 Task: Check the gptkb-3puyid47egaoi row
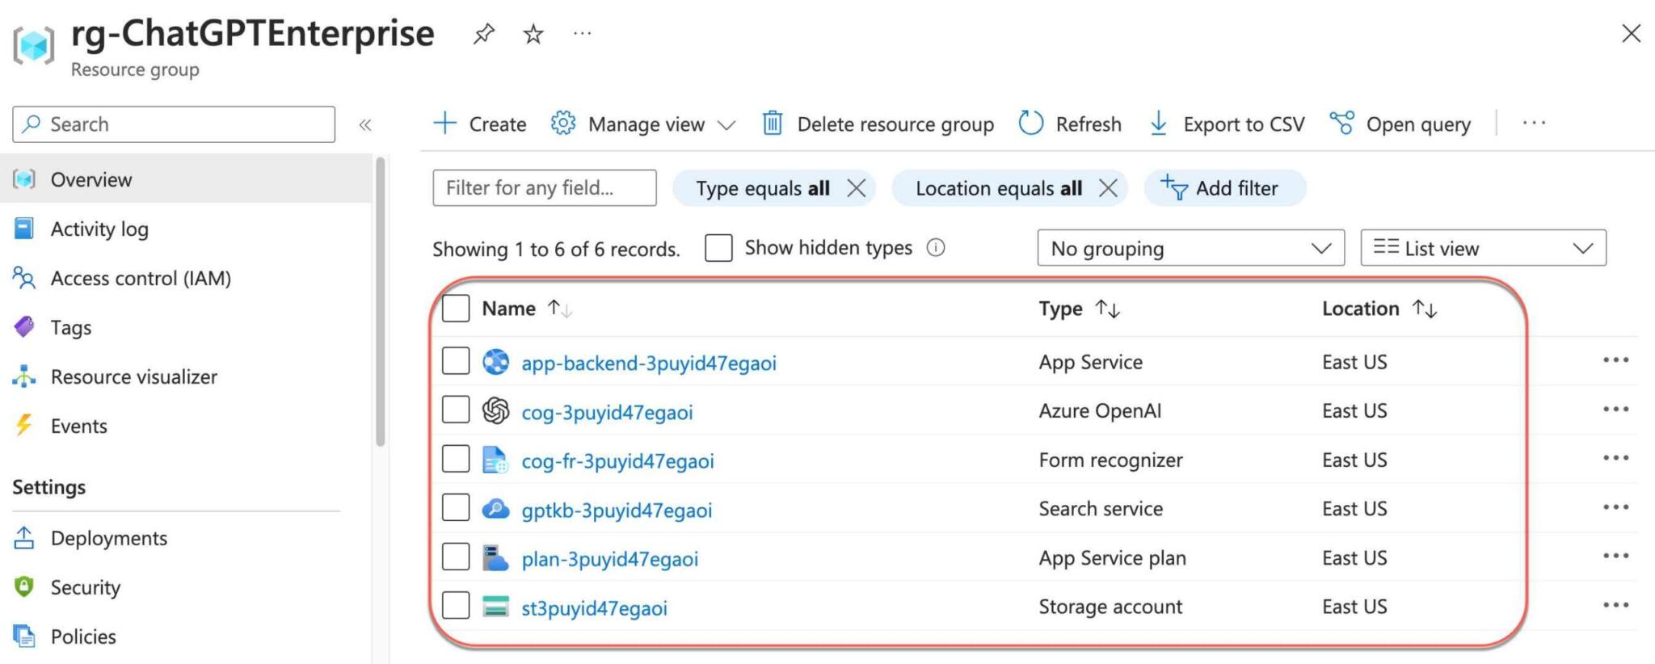[x=456, y=507]
